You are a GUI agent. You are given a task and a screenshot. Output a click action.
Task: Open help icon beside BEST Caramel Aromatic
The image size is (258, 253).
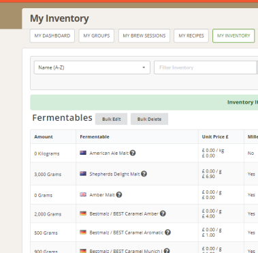pyautogui.click(x=167, y=233)
